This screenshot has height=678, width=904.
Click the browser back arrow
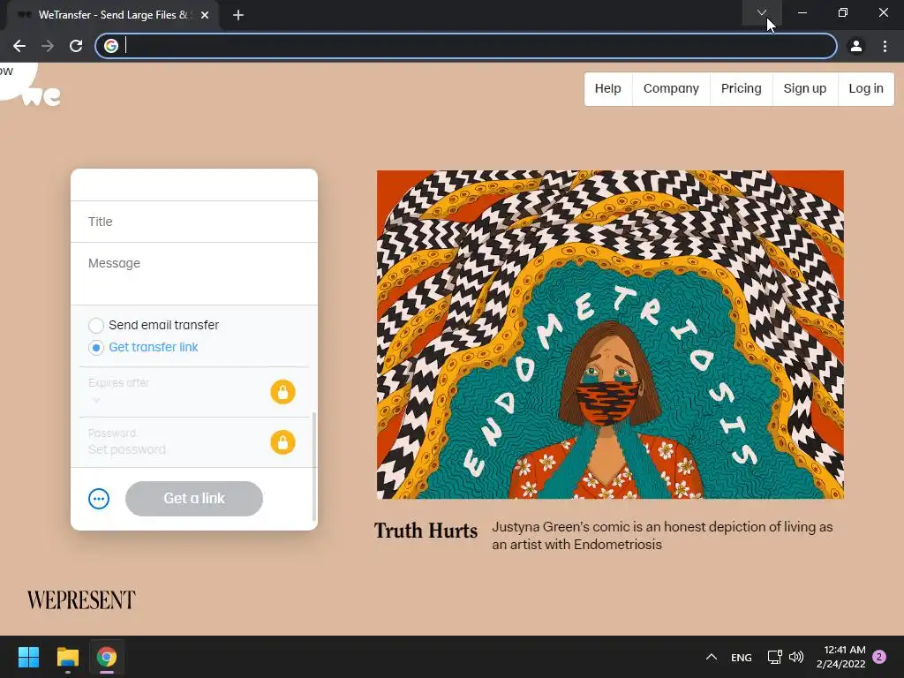coord(19,46)
